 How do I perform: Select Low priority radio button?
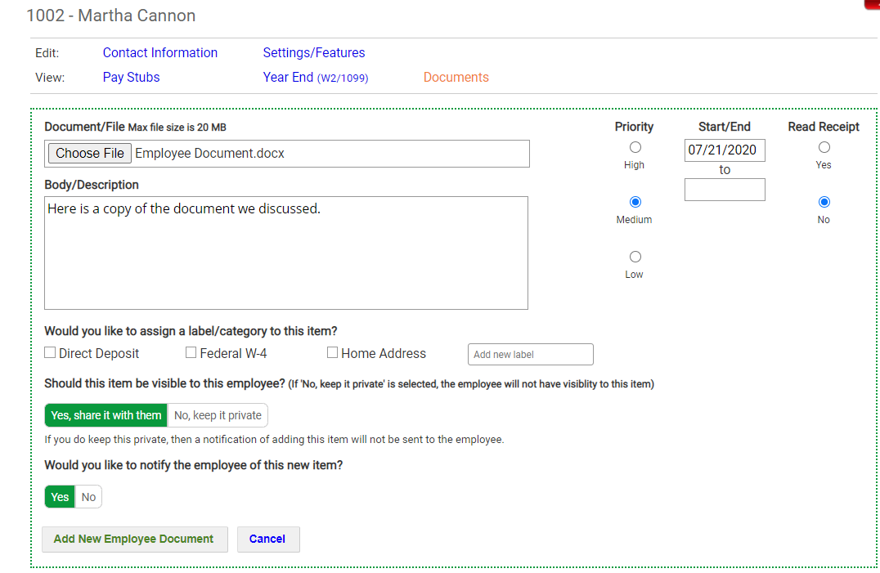tap(635, 257)
